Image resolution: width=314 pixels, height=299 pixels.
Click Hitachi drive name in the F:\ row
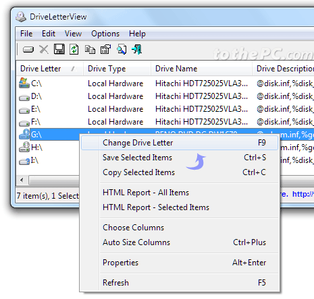click(x=201, y=122)
